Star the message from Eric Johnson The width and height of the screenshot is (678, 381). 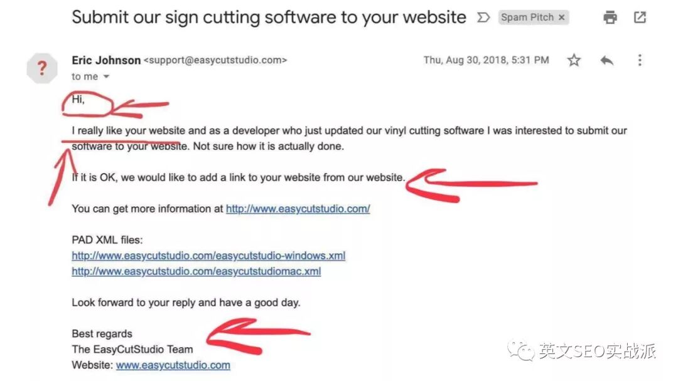tap(574, 60)
